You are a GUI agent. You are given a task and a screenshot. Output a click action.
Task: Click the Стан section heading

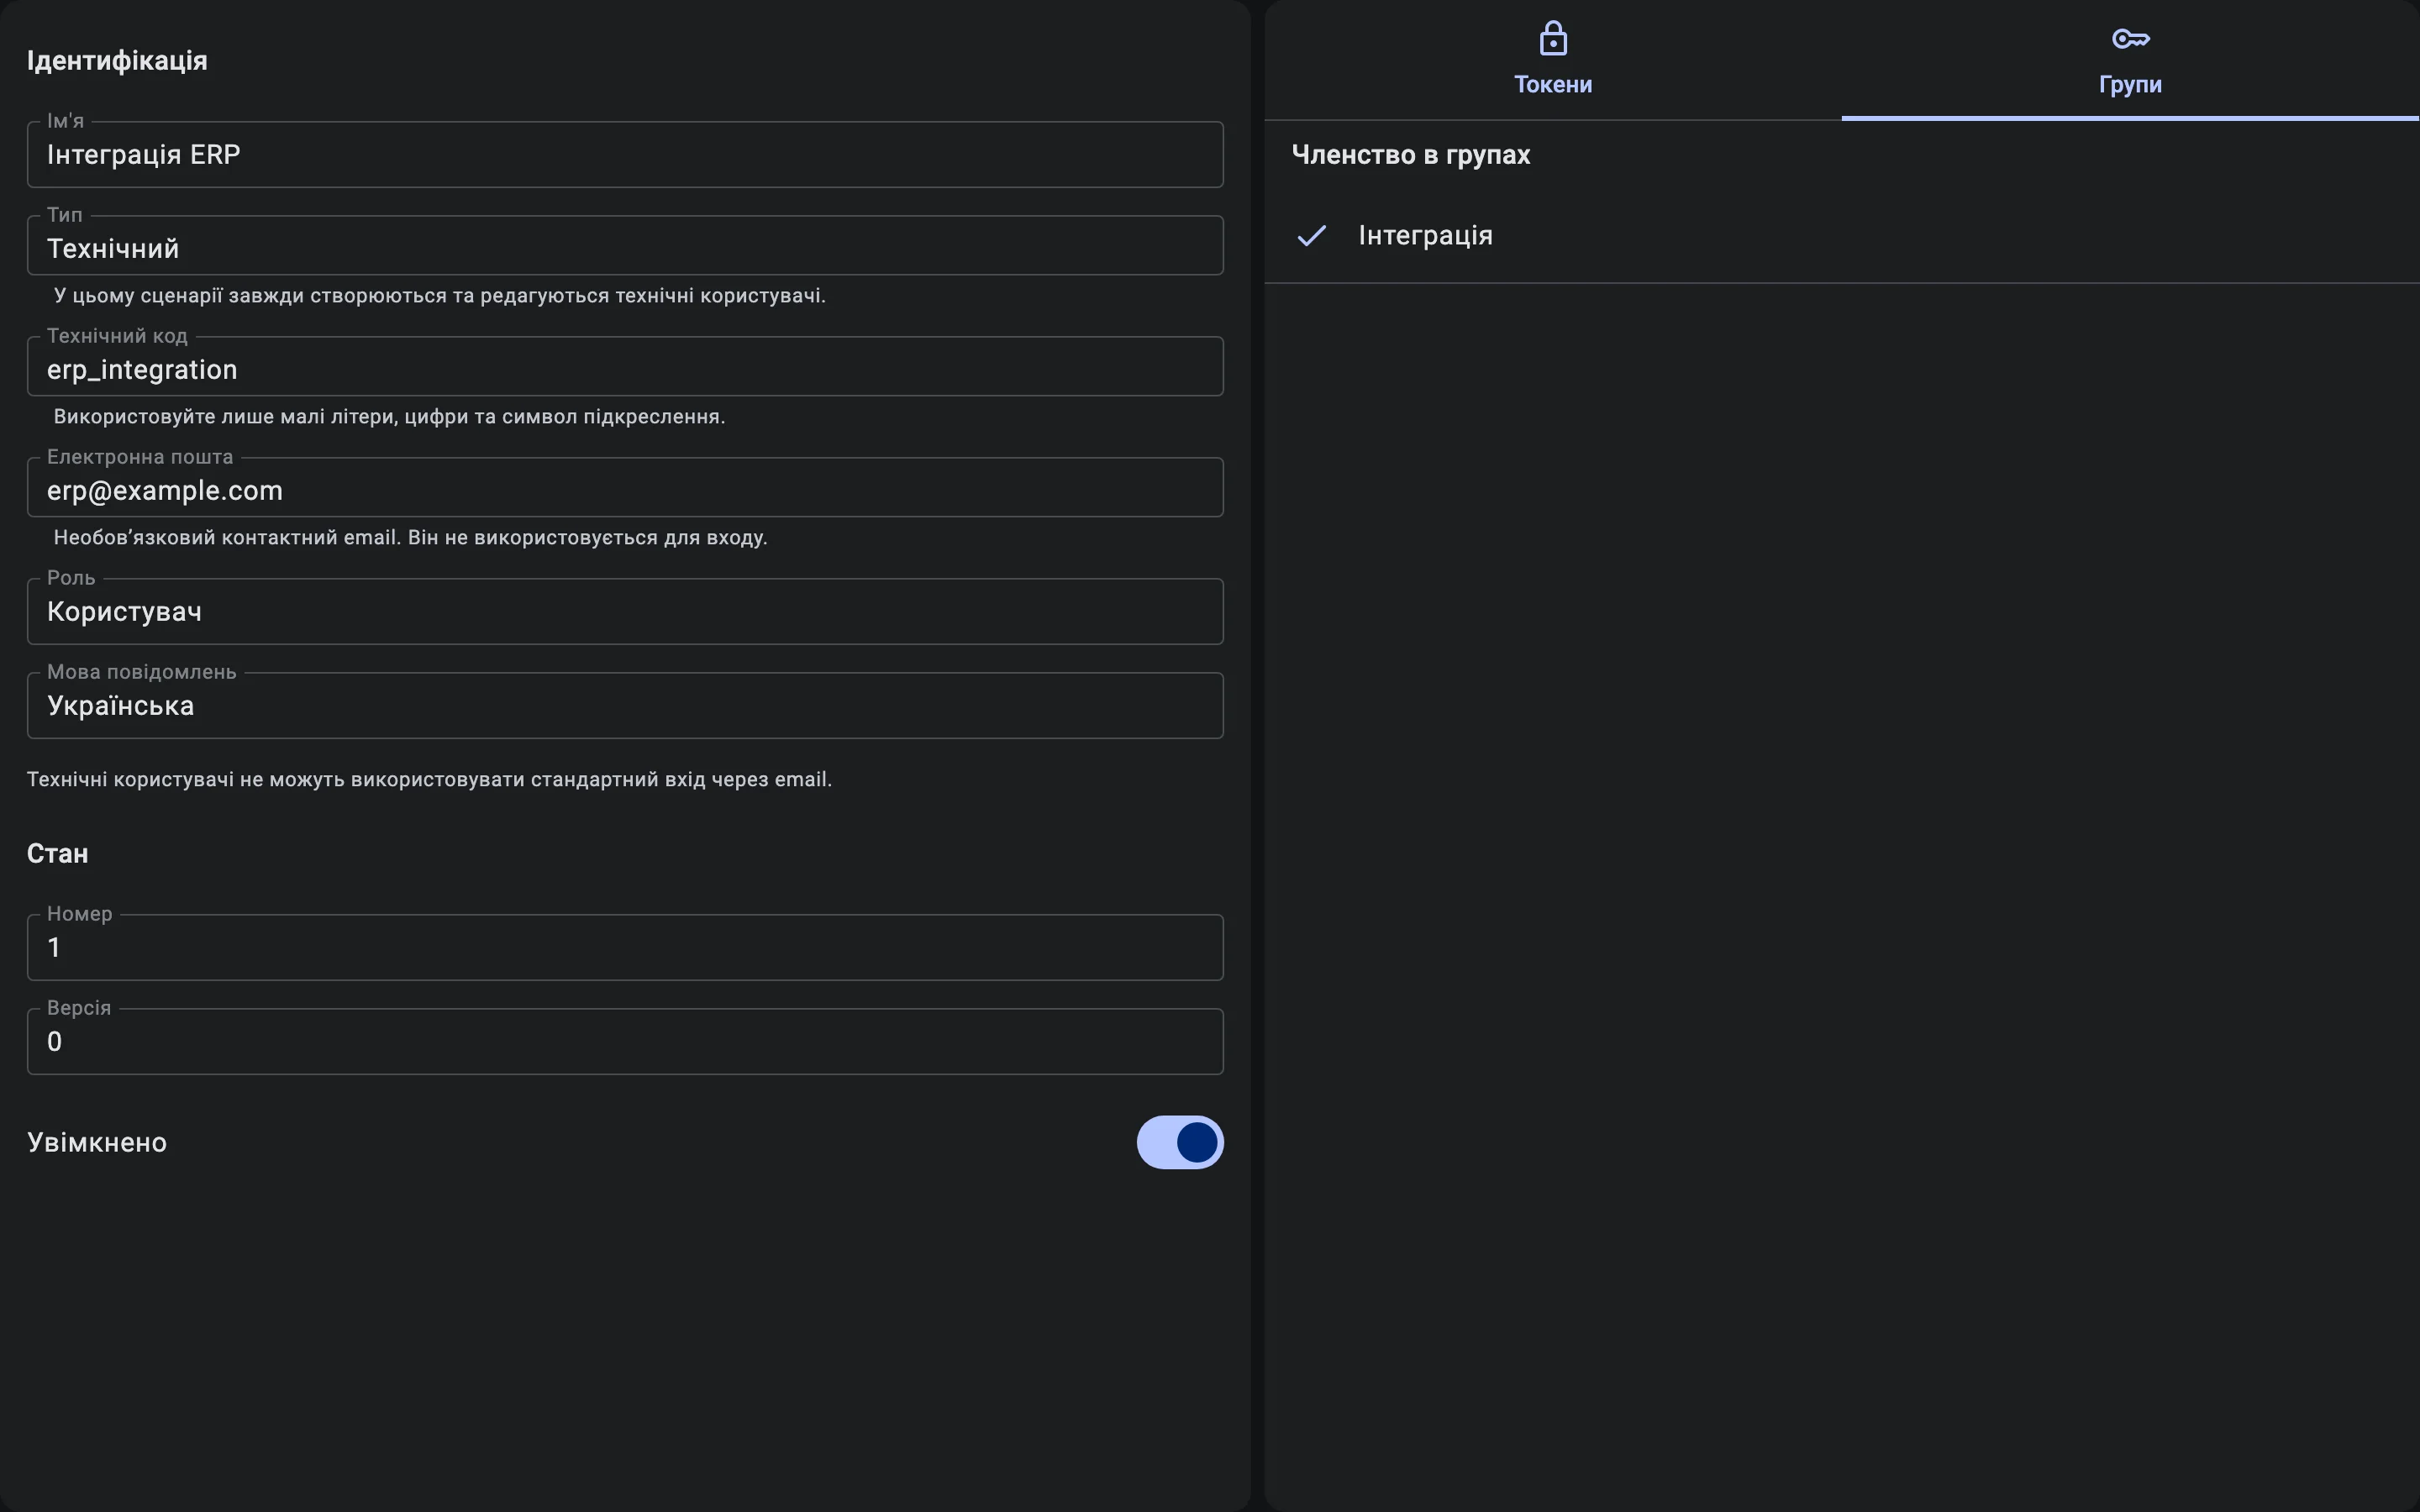pos(57,853)
